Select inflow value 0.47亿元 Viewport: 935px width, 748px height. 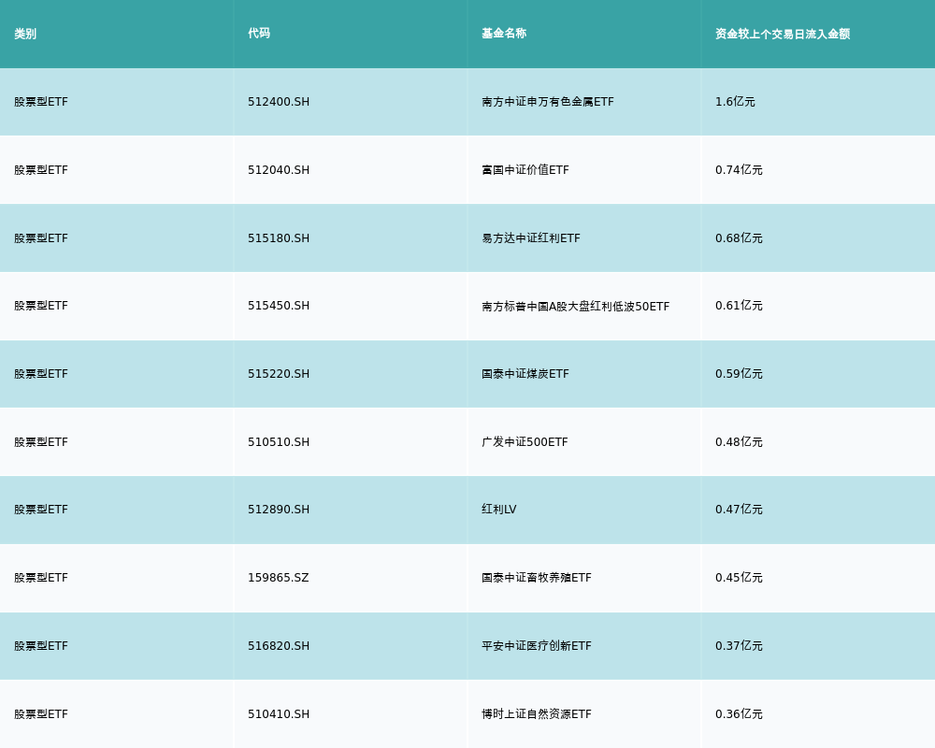click(739, 510)
